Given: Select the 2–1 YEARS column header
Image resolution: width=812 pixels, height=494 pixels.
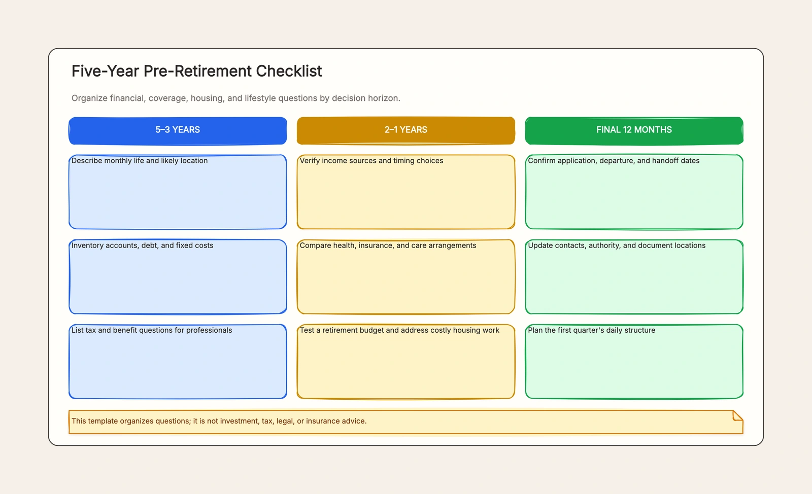Looking at the screenshot, I should pyautogui.click(x=406, y=130).
